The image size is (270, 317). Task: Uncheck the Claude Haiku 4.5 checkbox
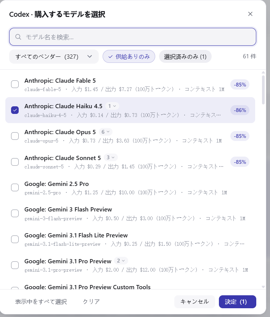point(15,110)
